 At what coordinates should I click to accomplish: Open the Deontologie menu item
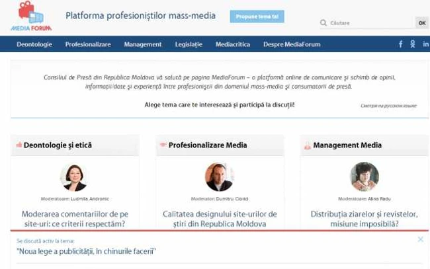point(34,44)
